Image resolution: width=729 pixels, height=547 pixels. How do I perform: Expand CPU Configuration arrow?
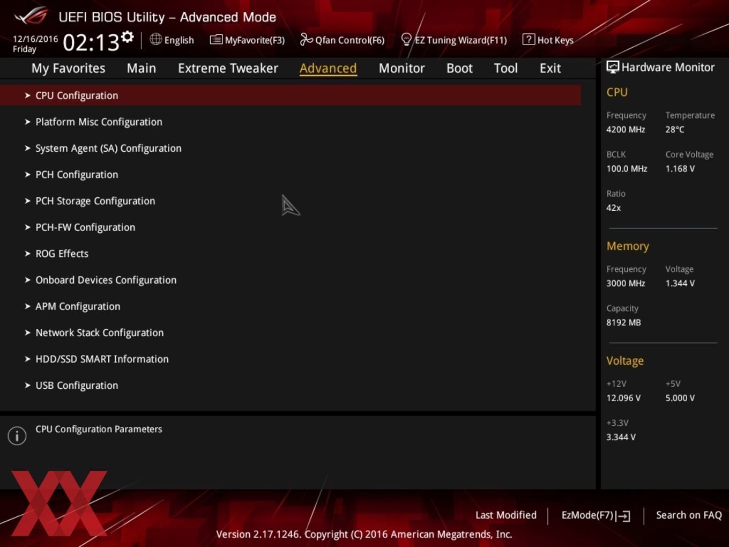(x=27, y=95)
